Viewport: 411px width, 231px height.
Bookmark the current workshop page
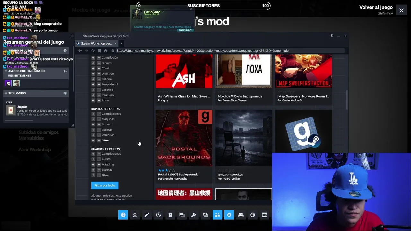pyautogui.click(x=99, y=51)
